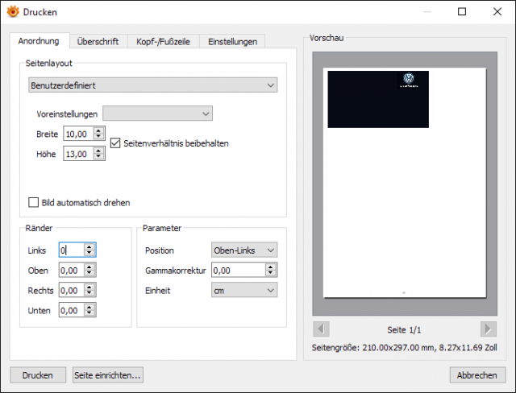Click into the Höhe input field
516x393 pixels.
click(x=79, y=154)
